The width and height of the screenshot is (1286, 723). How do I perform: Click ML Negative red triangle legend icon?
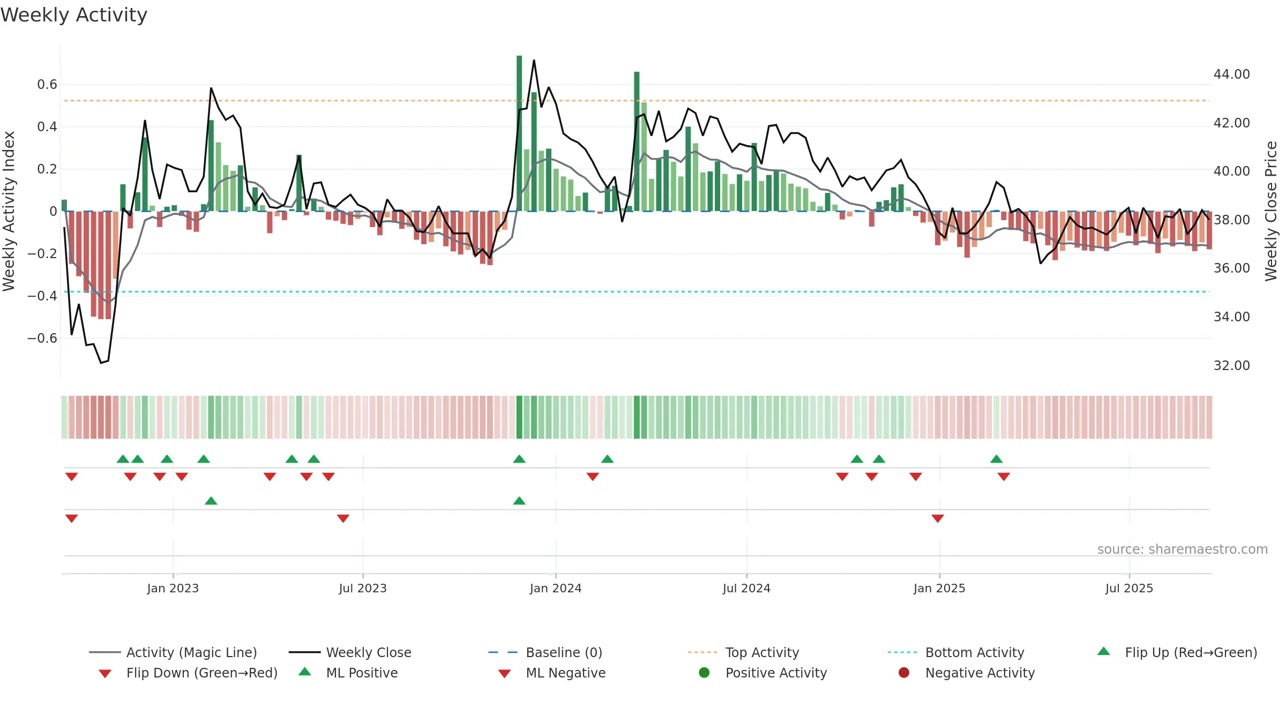click(504, 674)
